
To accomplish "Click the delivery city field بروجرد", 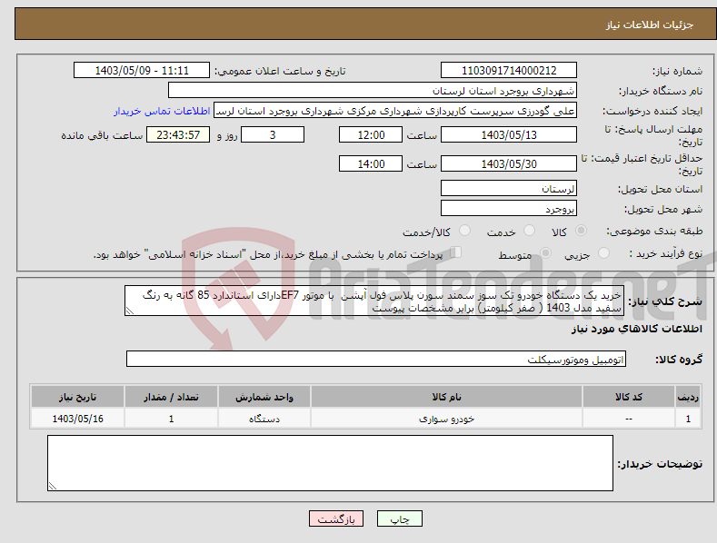I will point(509,209).
